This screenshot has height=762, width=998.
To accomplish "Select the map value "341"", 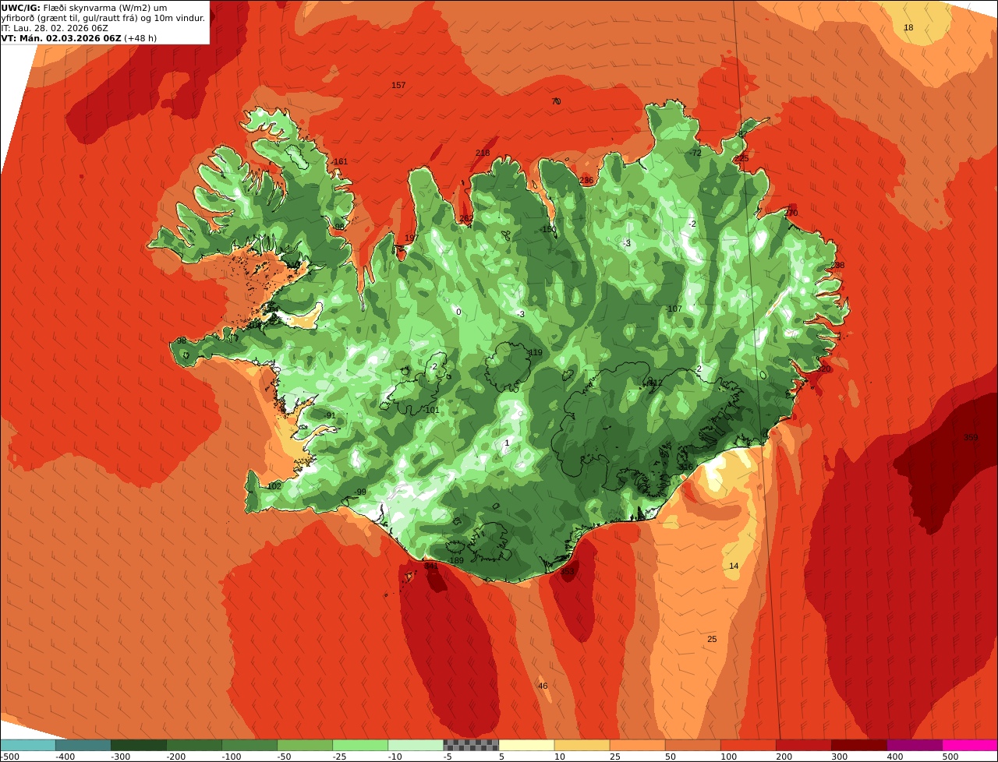I will coord(431,566).
